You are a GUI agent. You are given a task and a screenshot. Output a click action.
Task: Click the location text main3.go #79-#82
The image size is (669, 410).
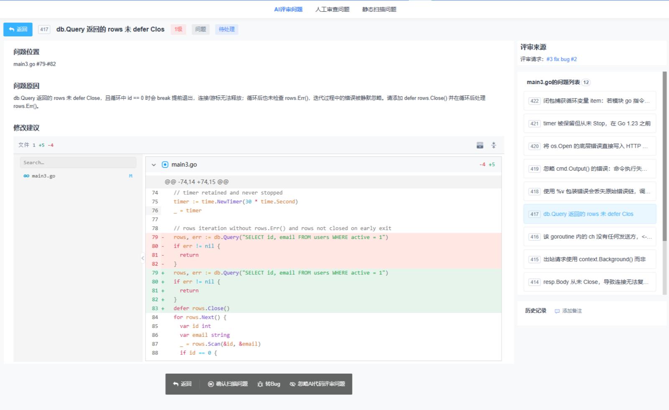tap(34, 64)
